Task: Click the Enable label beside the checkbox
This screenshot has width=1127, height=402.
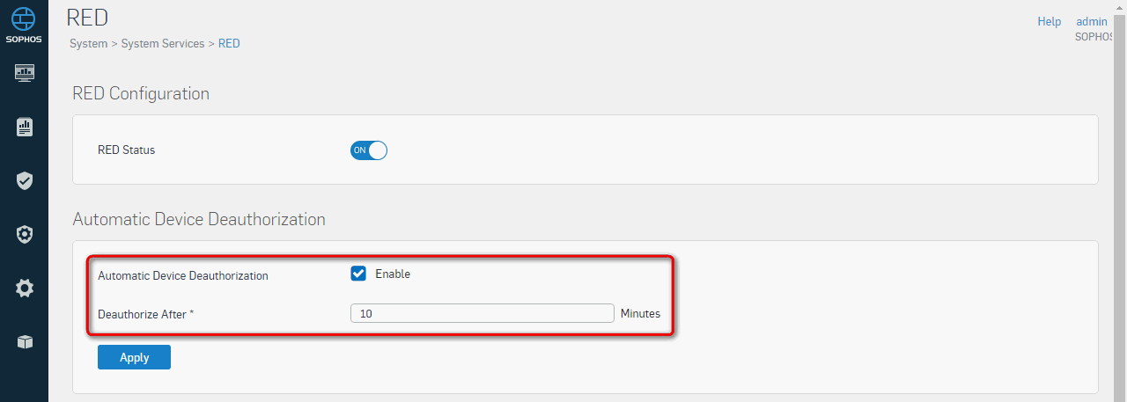Action: tap(393, 274)
